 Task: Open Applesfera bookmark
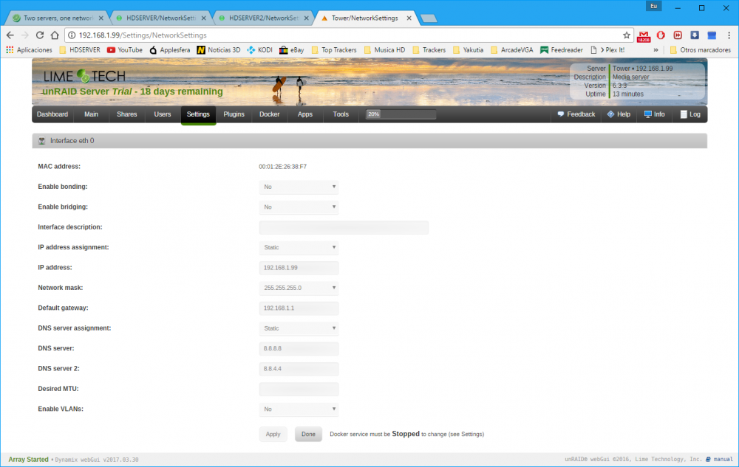(x=170, y=50)
